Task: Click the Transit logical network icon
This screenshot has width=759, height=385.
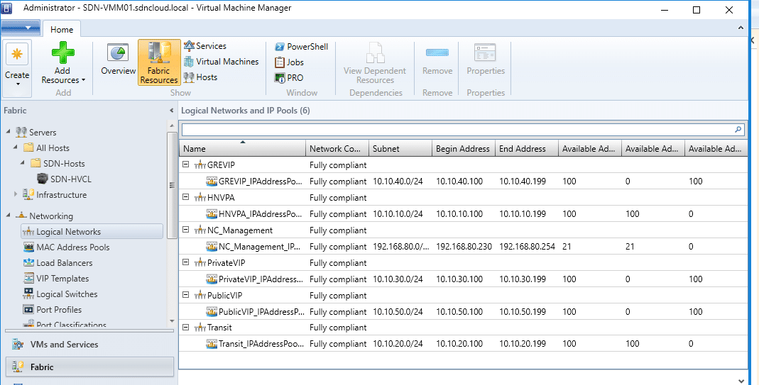Action: [x=200, y=328]
